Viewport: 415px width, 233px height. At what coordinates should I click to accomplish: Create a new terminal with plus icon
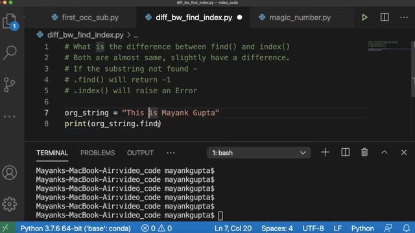pyautogui.click(x=326, y=153)
